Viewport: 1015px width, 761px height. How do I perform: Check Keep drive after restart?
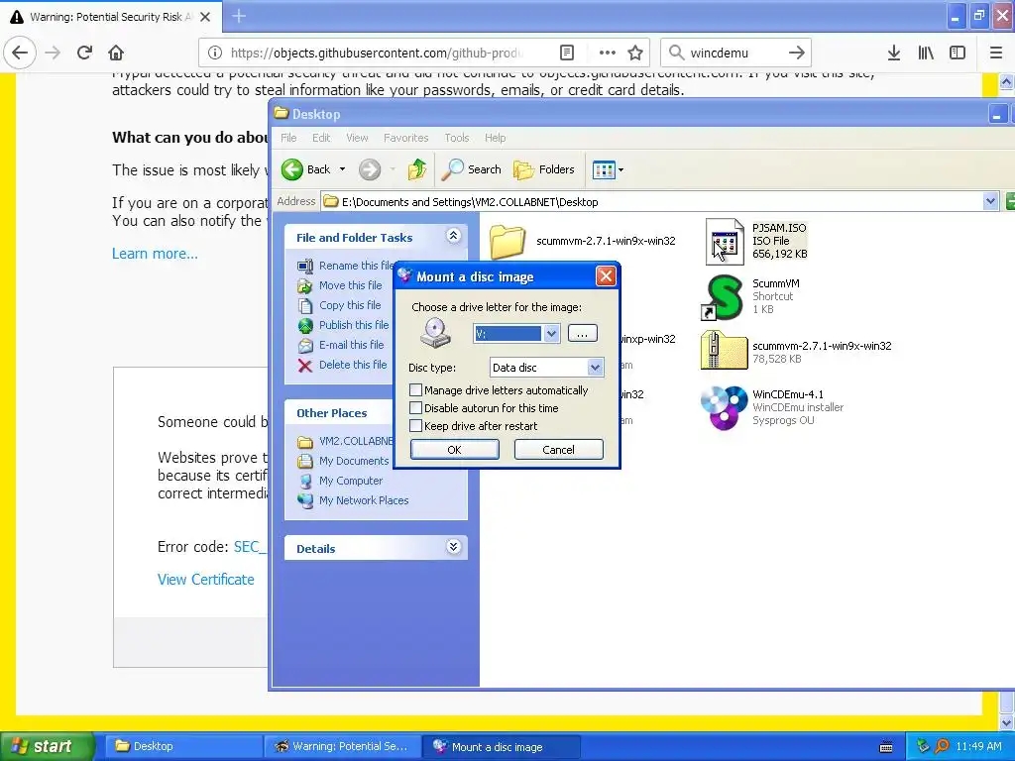415,426
